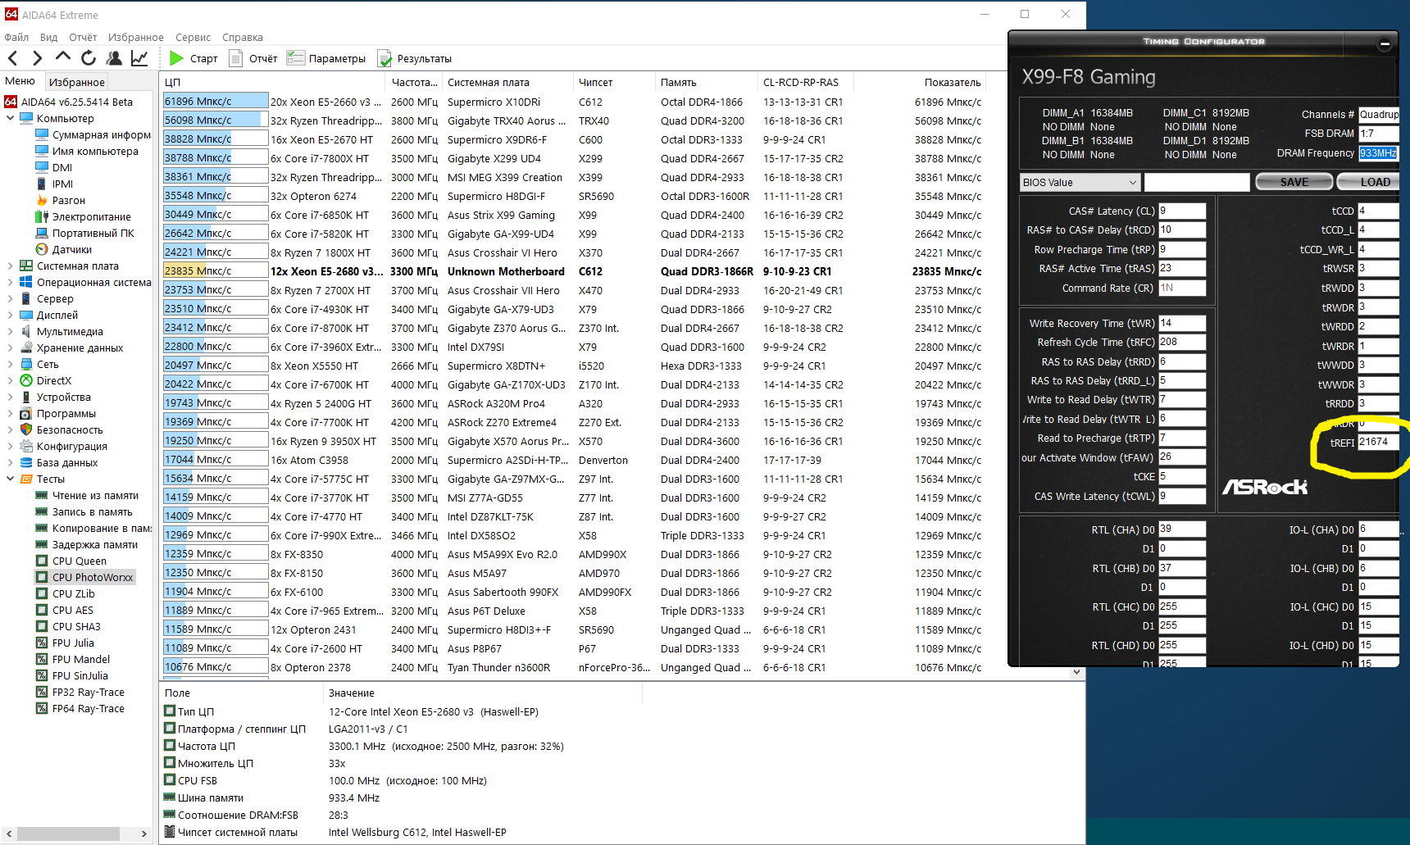The image size is (1410, 845).
Task: Open the Файл menu
Action: 16,37
